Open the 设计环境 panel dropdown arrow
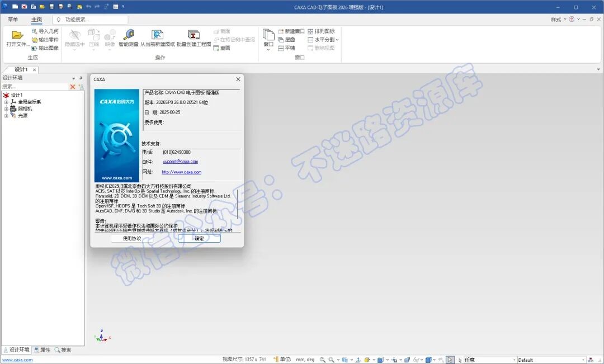The height and width of the screenshot is (364, 604). click(74, 78)
